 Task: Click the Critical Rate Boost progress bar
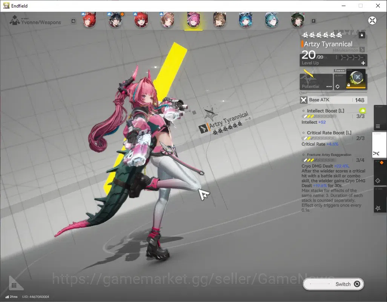319,138
